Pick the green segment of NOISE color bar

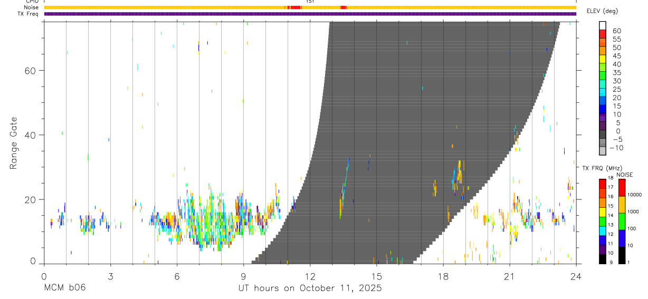[622, 221]
